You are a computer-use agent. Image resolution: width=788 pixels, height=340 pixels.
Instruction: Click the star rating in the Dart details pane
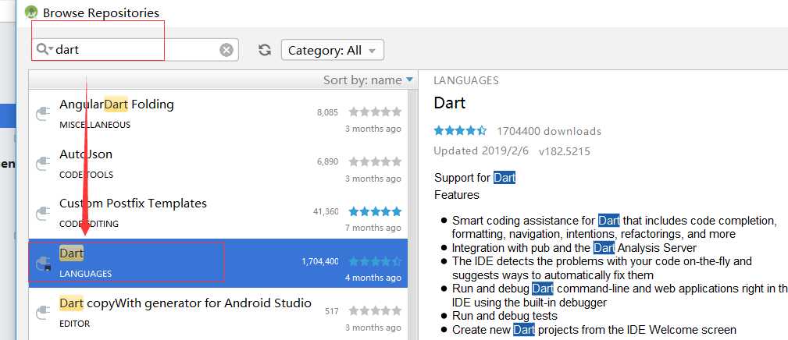tap(460, 131)
